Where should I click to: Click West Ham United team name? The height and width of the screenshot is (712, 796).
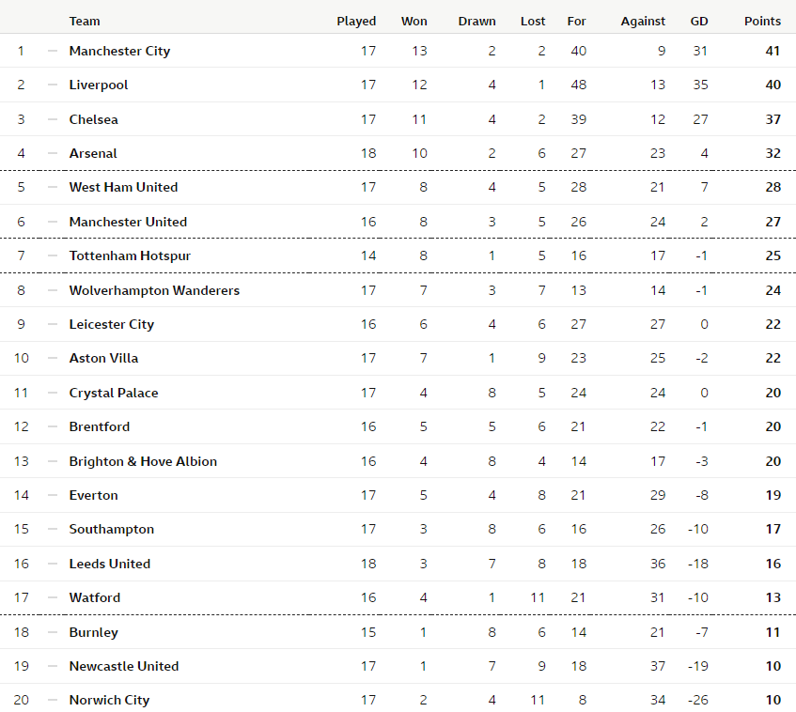coord(123,187)
